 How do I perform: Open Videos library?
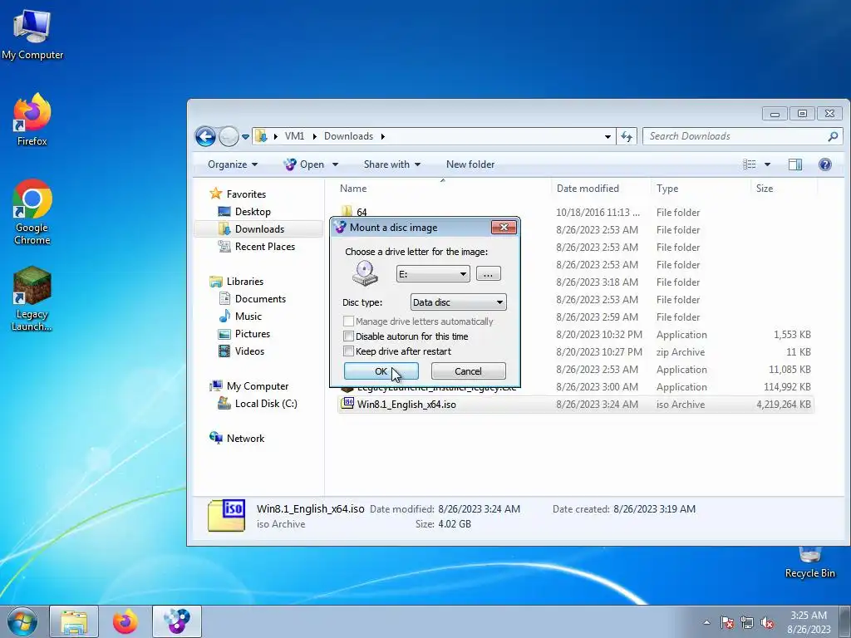[249, 351]
